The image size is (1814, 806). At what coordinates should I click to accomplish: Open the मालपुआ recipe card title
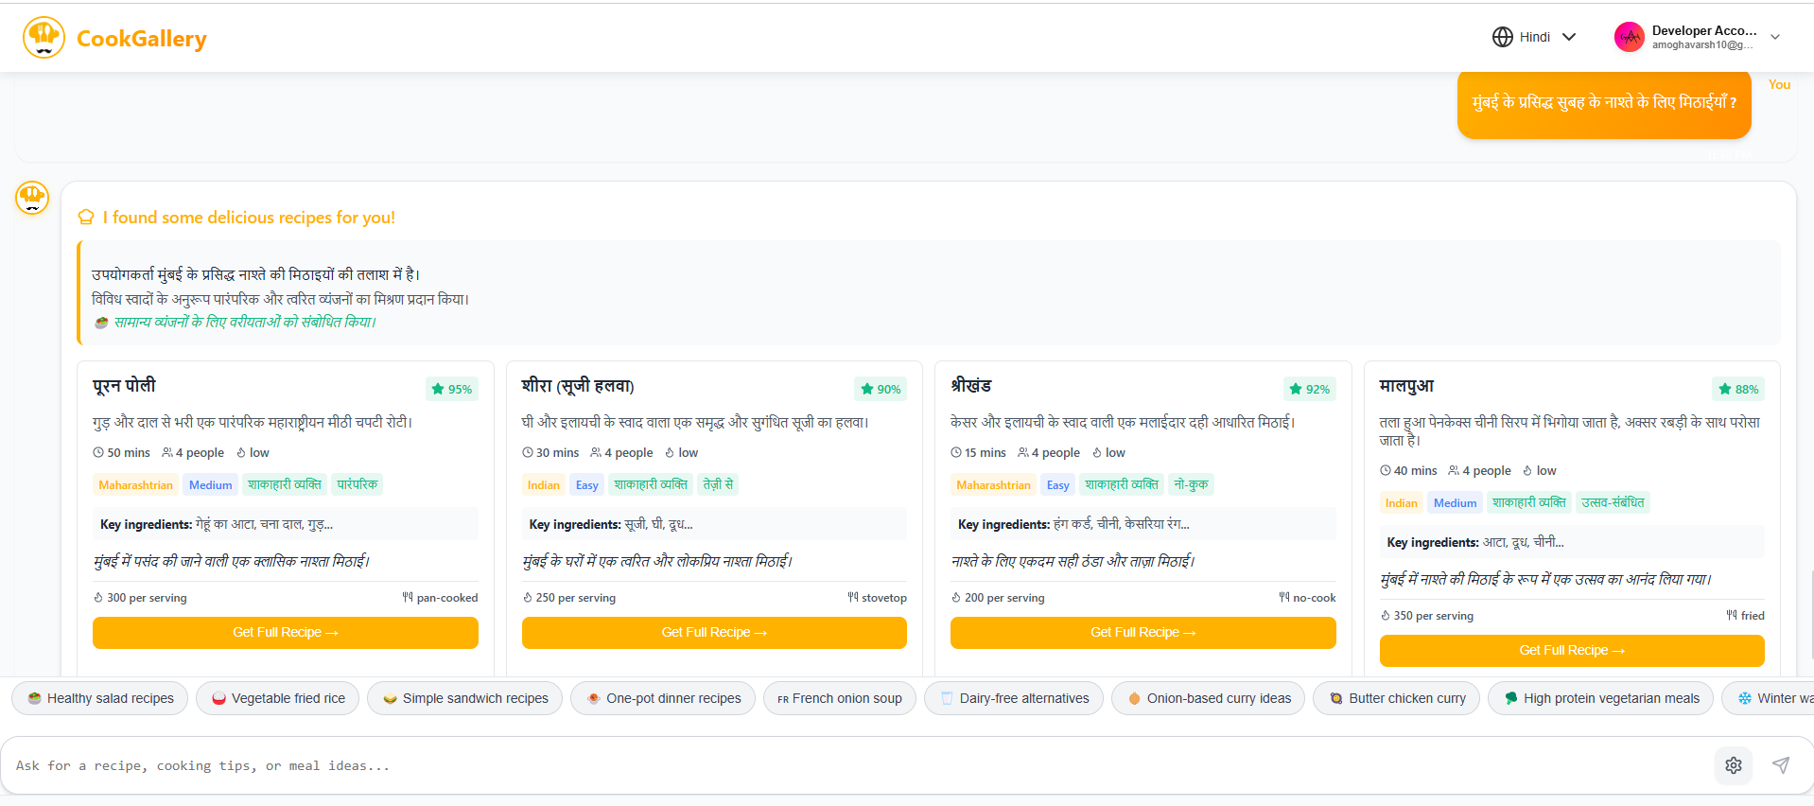click(1406, 386)
